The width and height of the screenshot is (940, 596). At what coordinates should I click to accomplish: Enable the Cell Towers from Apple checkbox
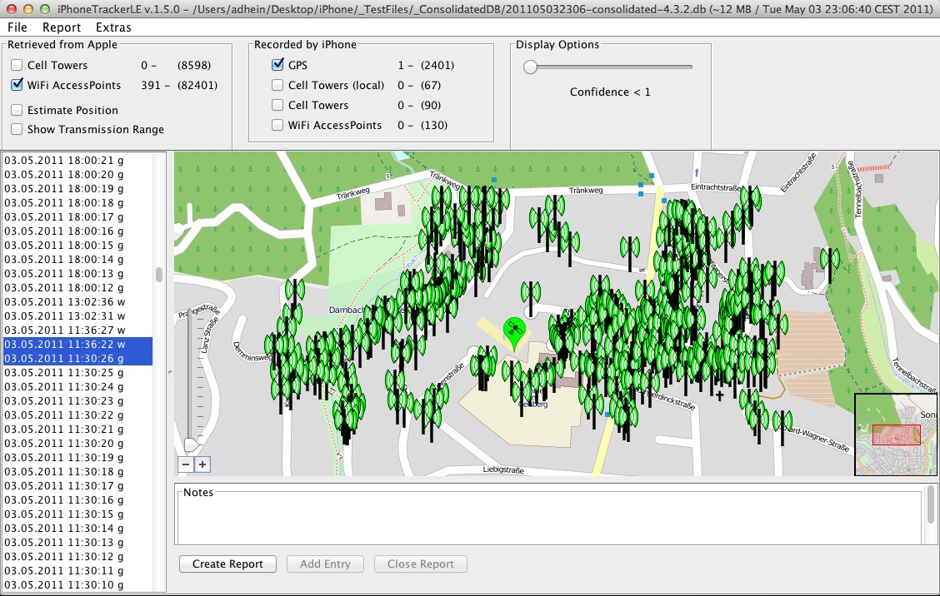17,65
